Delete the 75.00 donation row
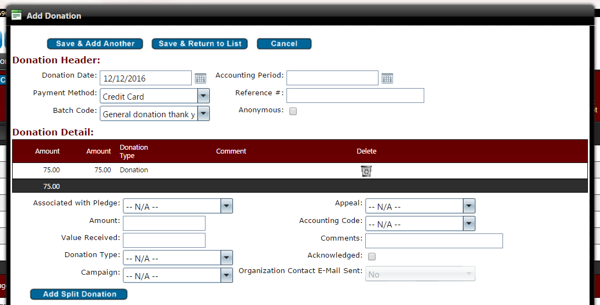 (366, 171)
